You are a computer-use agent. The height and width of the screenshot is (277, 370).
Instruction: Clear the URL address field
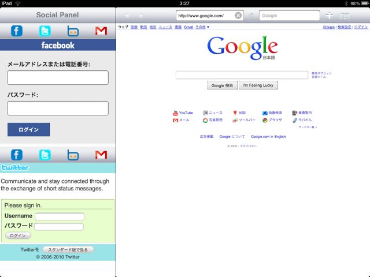tap(238, 16)
